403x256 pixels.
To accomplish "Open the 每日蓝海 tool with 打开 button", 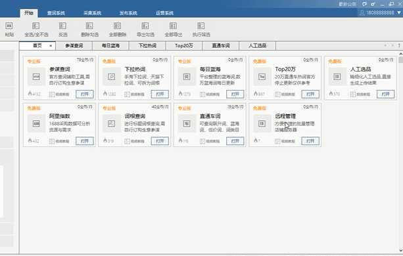I will [235, 94].
